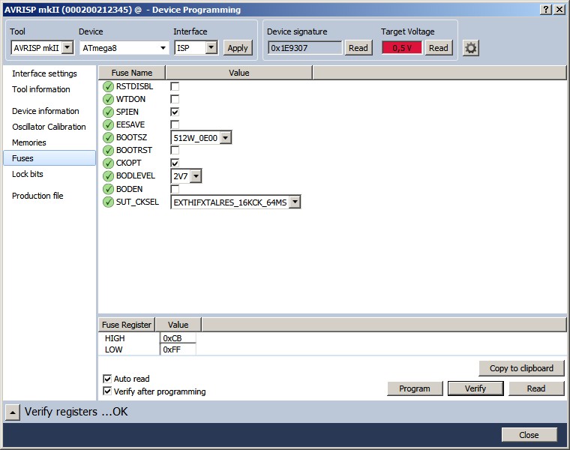This screenshot has width=570, height=450.
Task: Click the Fuse Register column header
Action: pos(127,325)
